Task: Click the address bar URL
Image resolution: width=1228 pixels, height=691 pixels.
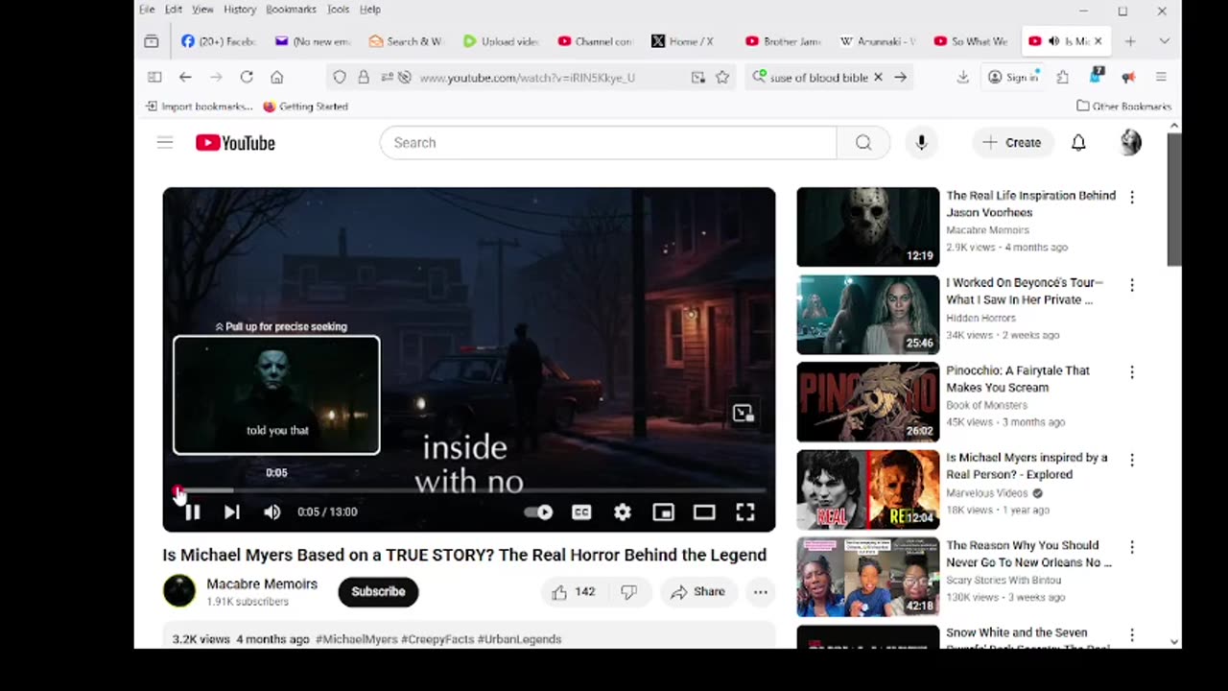Action: (x=528, y=78)
